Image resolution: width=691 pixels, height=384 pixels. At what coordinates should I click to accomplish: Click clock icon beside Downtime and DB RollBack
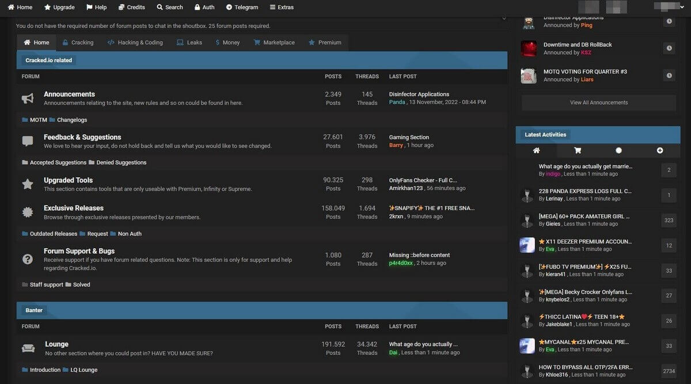click(x=669, y=48)
